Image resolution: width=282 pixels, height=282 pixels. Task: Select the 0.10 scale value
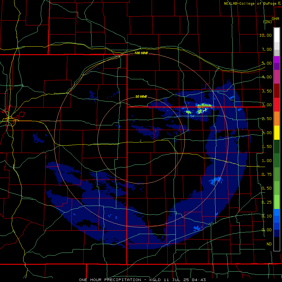(x=267, y=216)
